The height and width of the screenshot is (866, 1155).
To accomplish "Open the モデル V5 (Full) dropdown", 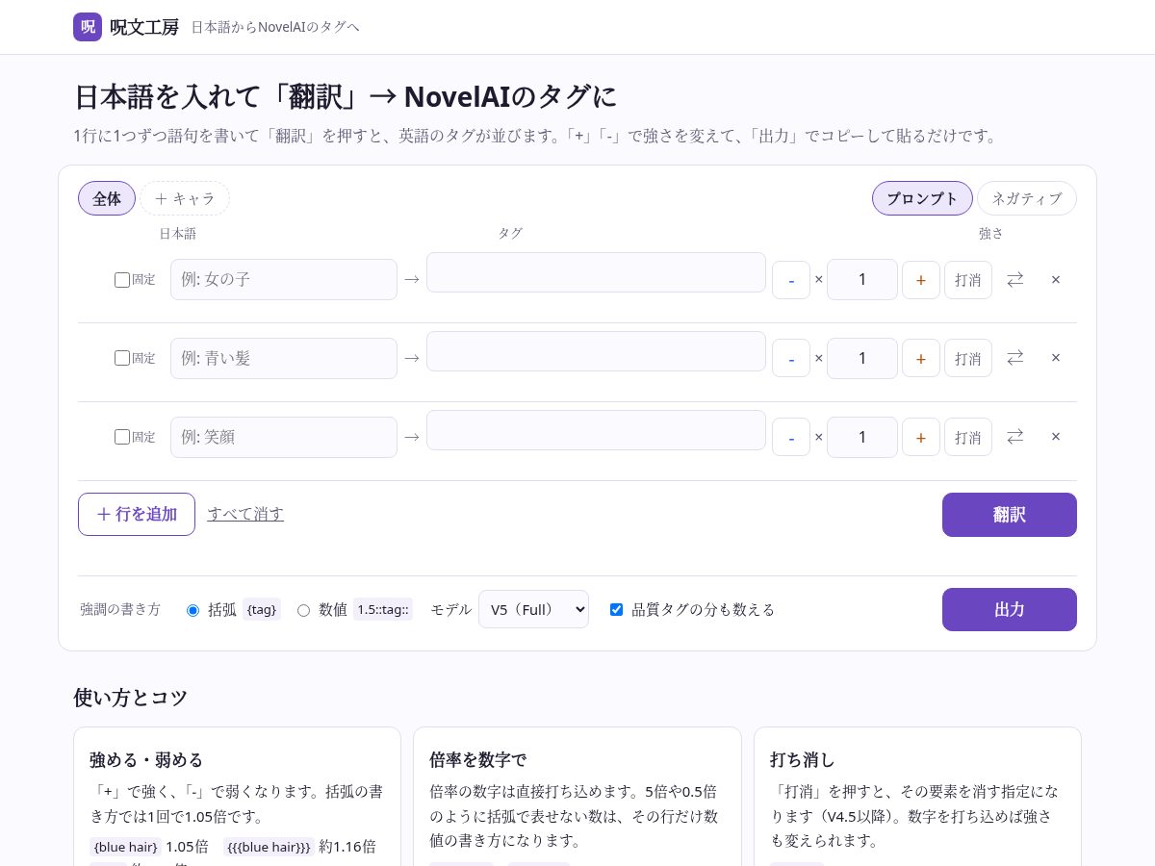I will [533, 609].
